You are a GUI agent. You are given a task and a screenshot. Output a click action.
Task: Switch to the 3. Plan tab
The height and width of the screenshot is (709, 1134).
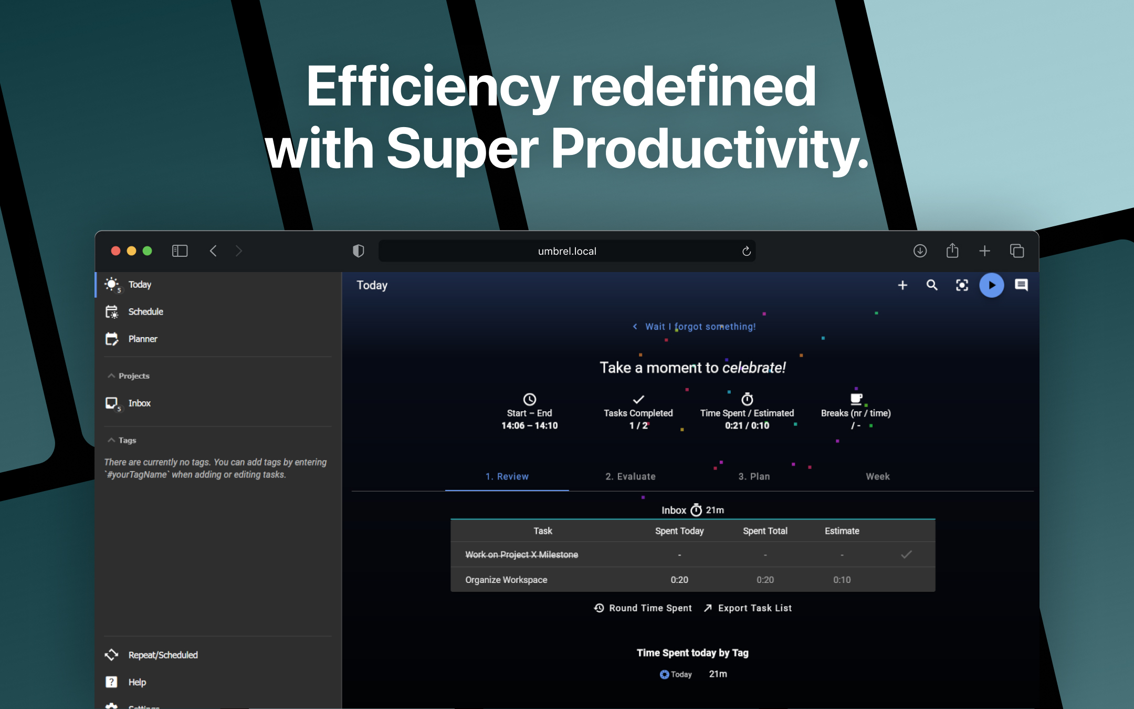click(754, 476)
